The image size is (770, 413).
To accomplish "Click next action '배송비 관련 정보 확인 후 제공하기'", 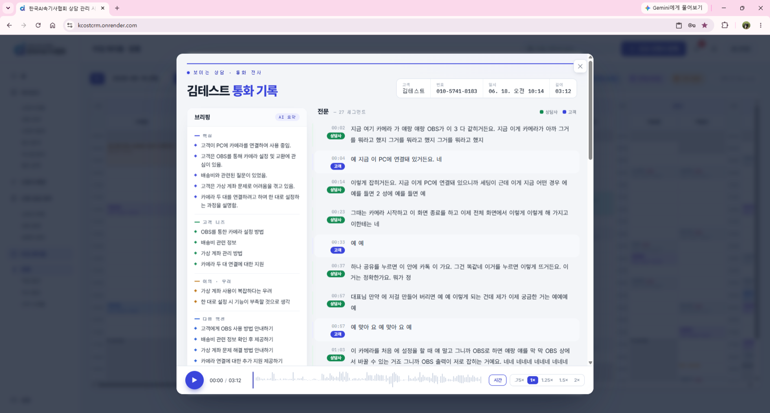I will pos(237,339).
